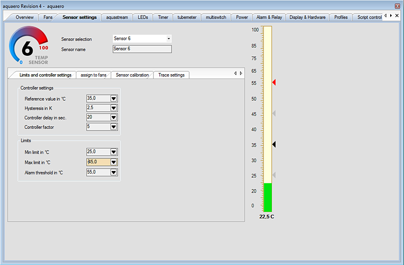404x265 pixels.
Task: Open the Alarm & Relay tab
Action: [269, 17]
